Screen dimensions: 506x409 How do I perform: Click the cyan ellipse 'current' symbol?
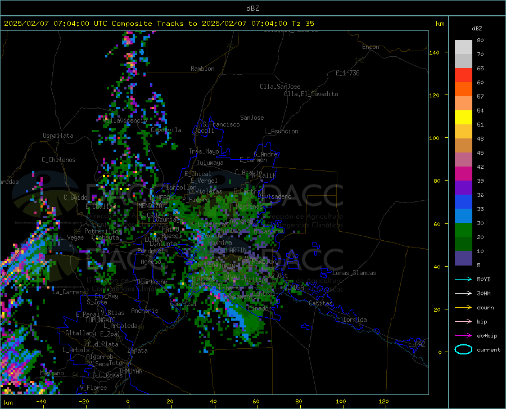click(x=463, y=349)
